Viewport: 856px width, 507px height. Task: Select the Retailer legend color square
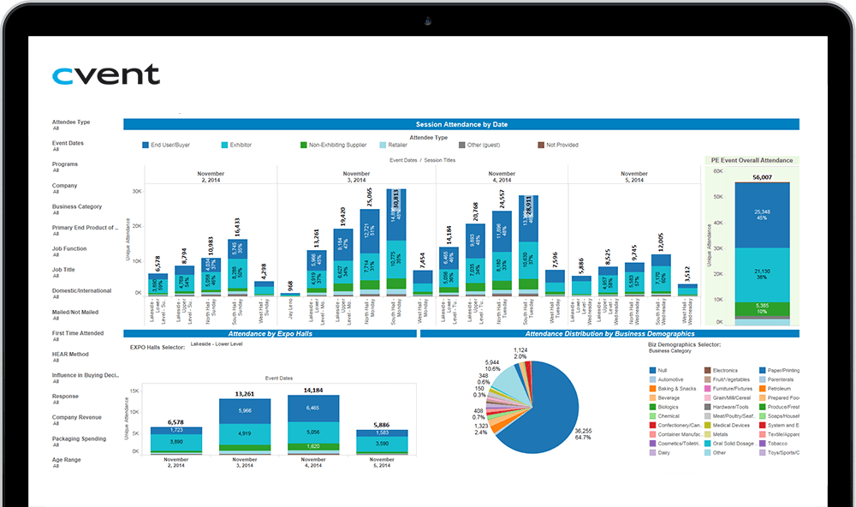(x=382, y=146)
